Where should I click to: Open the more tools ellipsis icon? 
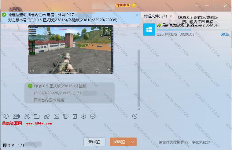pyautogui.click(x=93, y=116)
